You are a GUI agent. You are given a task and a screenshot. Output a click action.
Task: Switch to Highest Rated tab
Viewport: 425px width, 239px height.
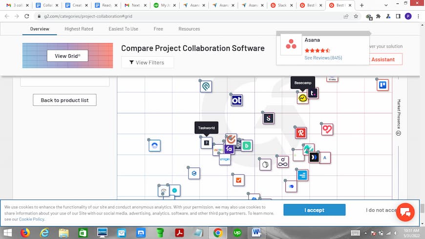[79, 29]
